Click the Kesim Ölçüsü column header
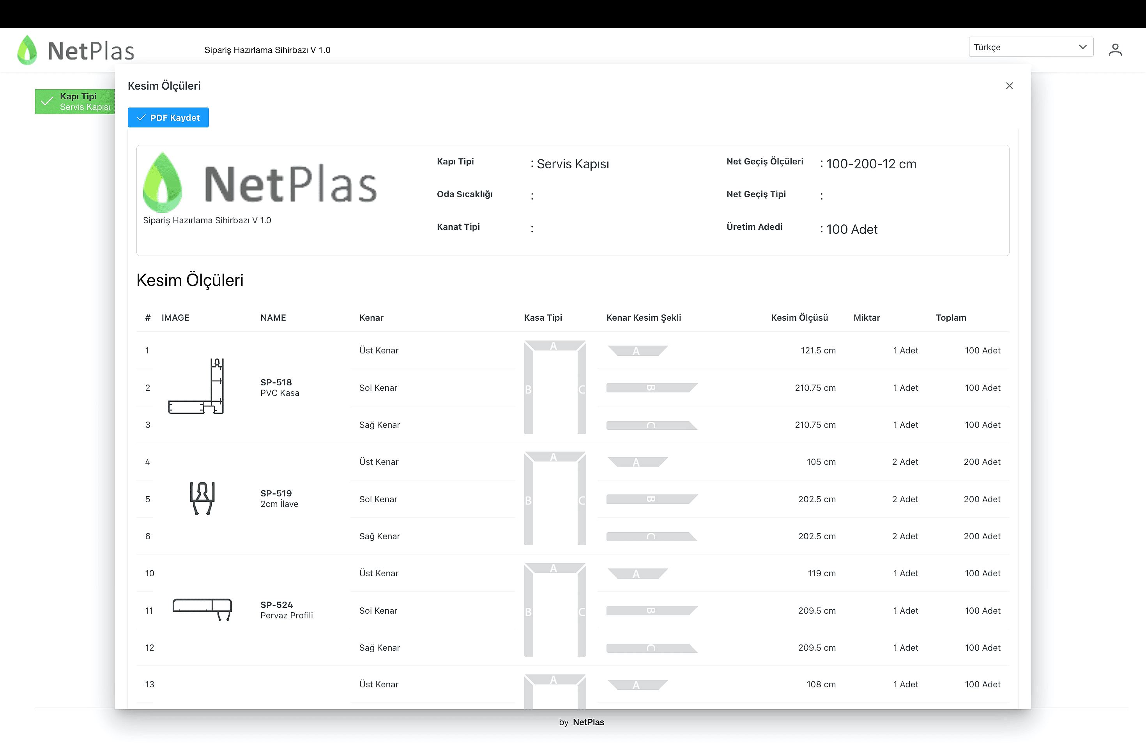 pyautogui.click(x=799, y=318)
